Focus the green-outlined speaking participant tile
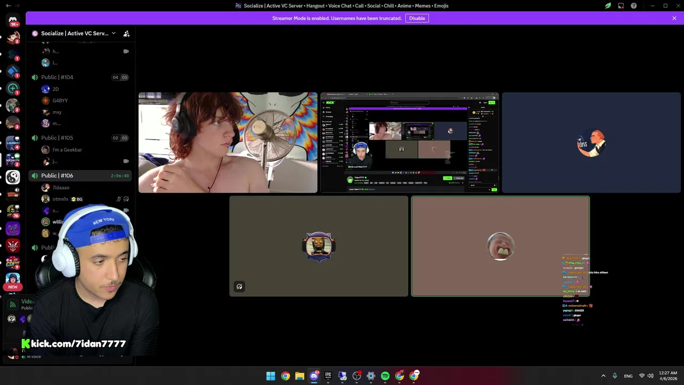The image size is (684, 385). [x=500, y=246]
